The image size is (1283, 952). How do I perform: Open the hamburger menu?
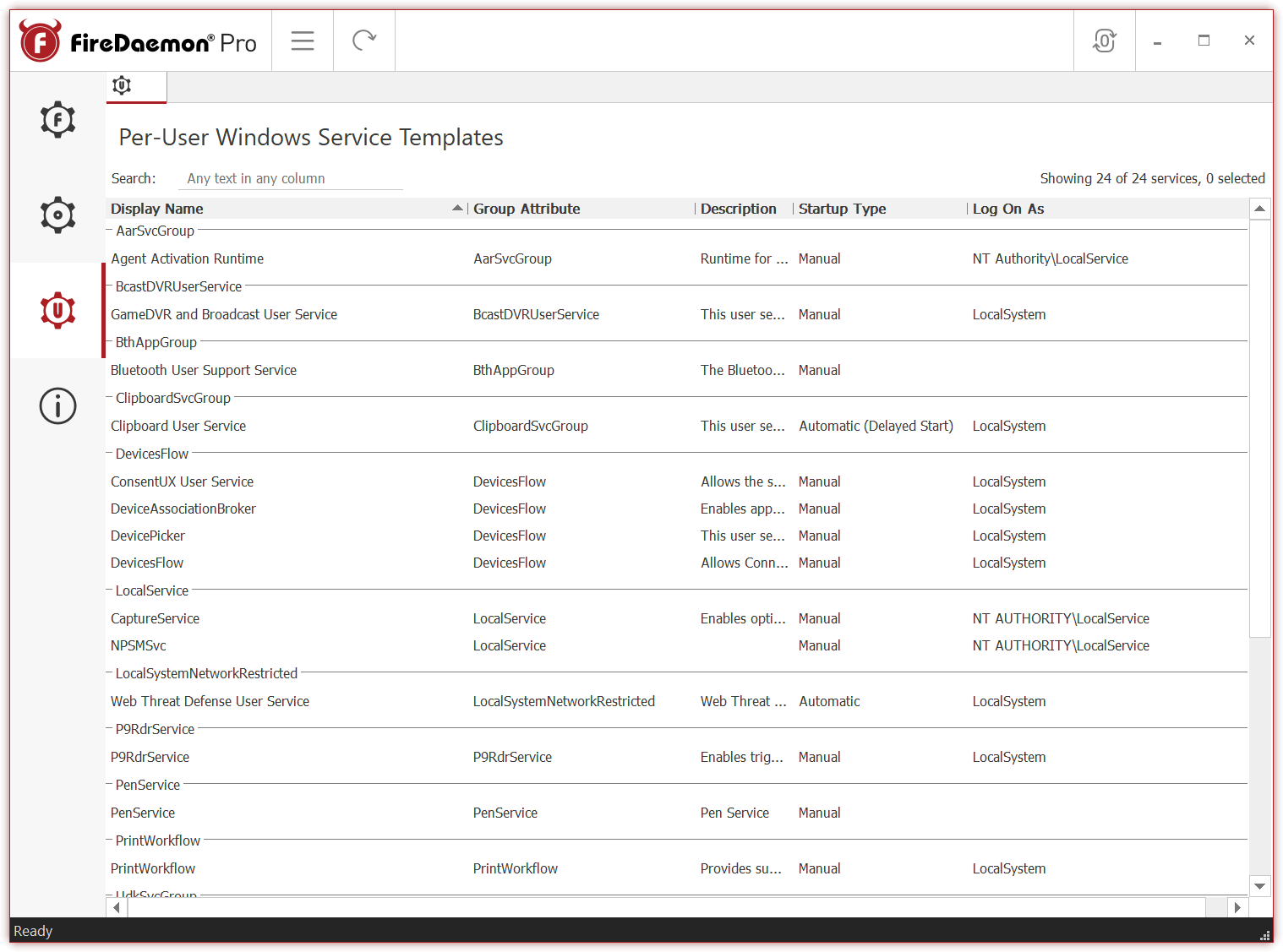click(x=303, y=41)
